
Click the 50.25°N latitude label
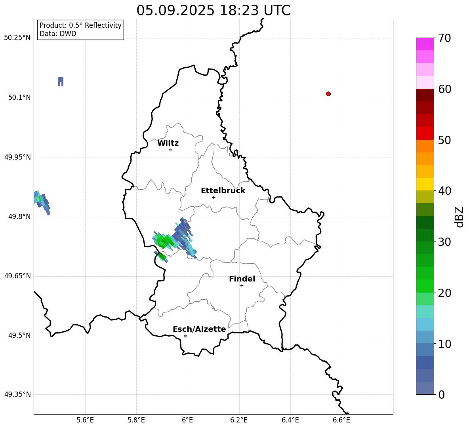click(17, 38)
